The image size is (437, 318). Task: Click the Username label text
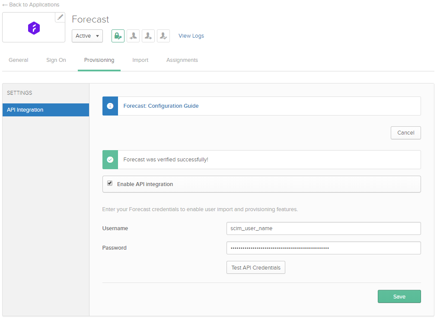(115, 228)
